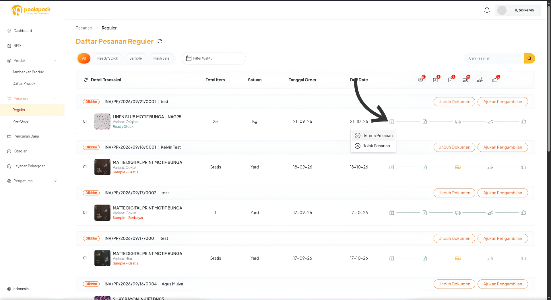
Task: Filter by document upload status icon badge 5
Action: click(x=450, y=80)
